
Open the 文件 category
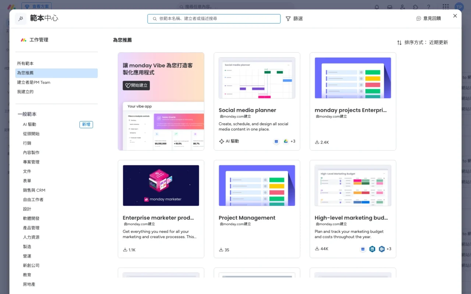[x=27, y=172]
